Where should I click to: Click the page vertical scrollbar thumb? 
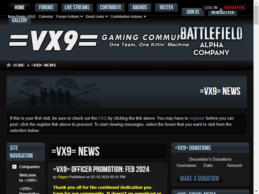[x=256, y=15]
